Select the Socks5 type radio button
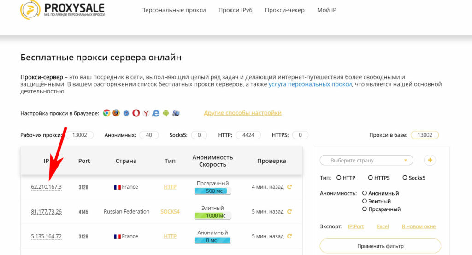 (x=405, y=178)
